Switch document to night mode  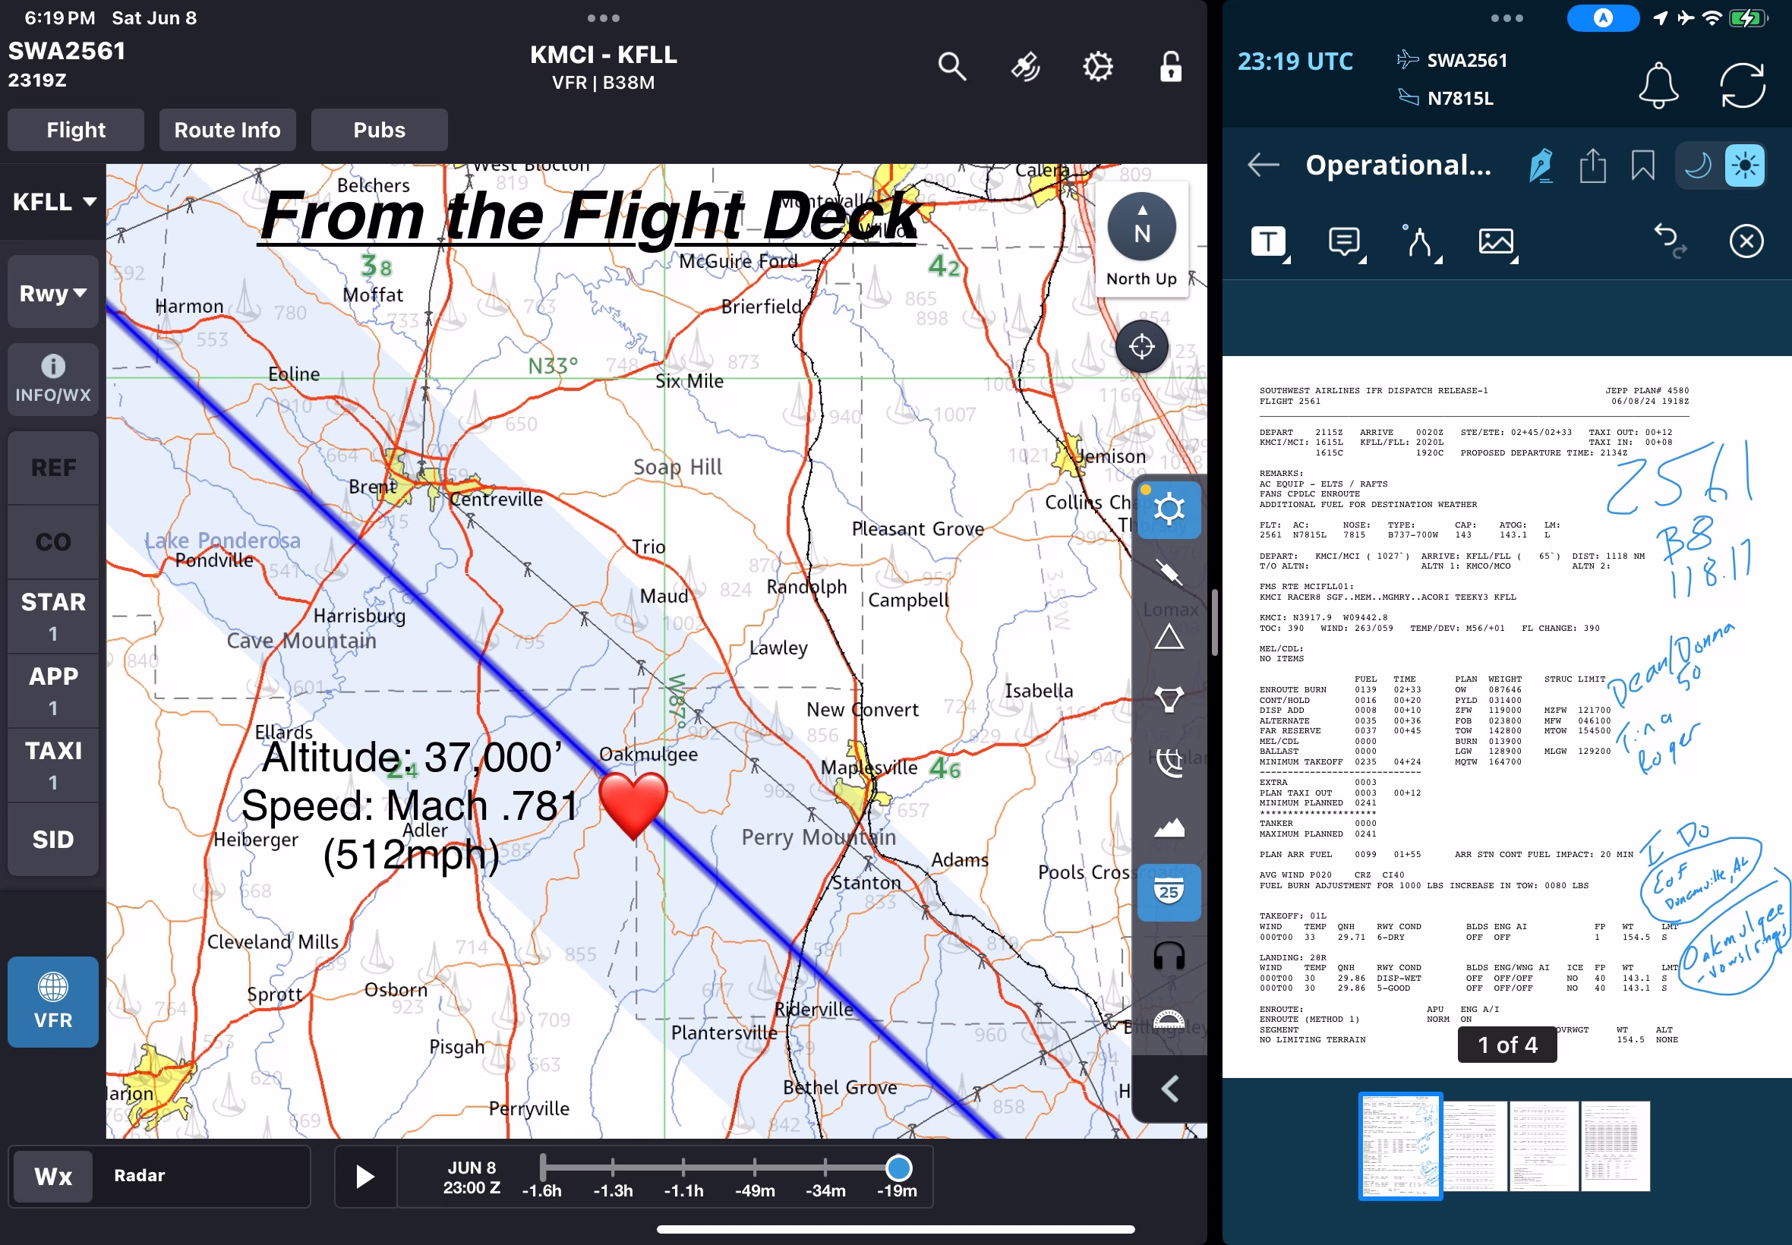[1698, 165]
